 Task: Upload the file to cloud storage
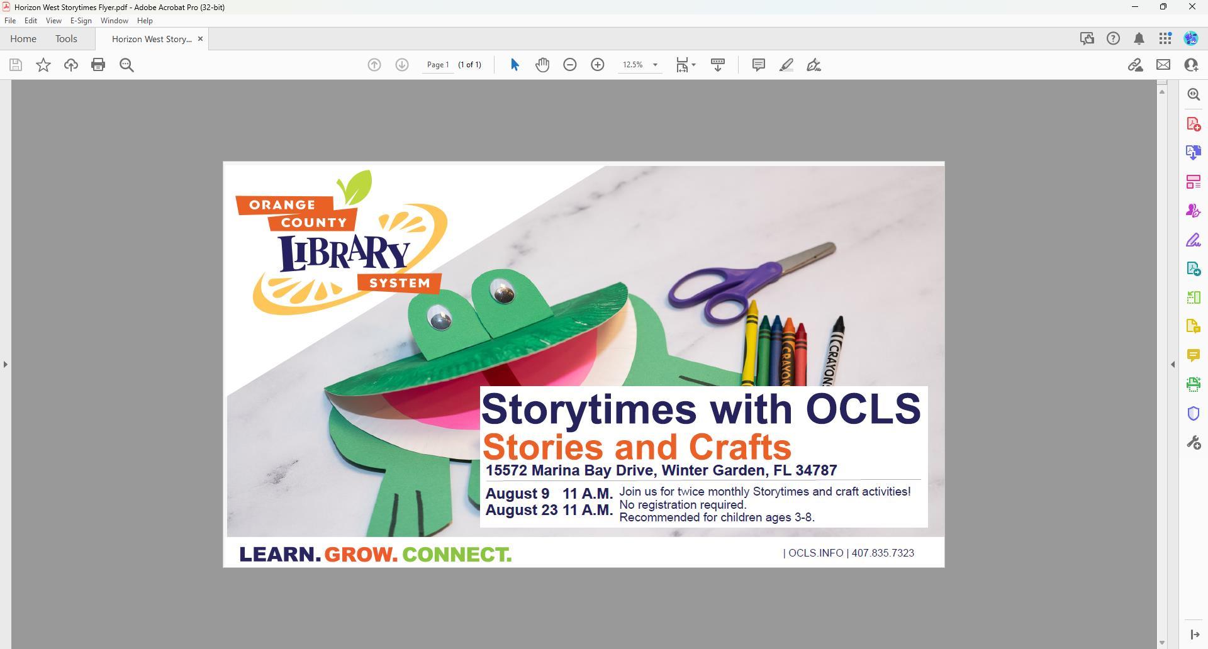(71, 65)
